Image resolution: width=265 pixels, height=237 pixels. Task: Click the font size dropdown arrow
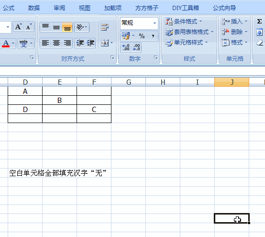point(8,27)
